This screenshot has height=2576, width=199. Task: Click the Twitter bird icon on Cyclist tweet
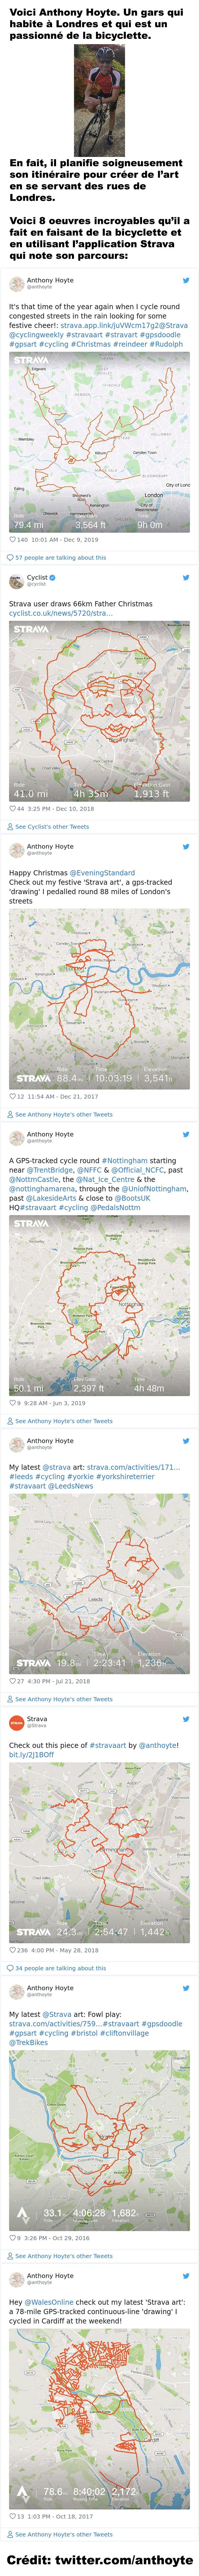point(186,578)
